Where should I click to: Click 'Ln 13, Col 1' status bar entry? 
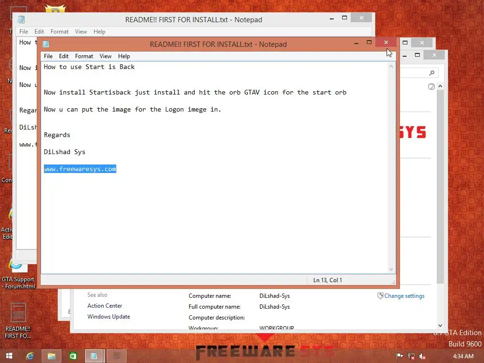coord(328,280)
